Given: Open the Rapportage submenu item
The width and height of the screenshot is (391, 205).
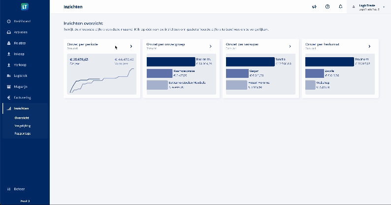Looking at the screenshot, I should coord(23,134).
